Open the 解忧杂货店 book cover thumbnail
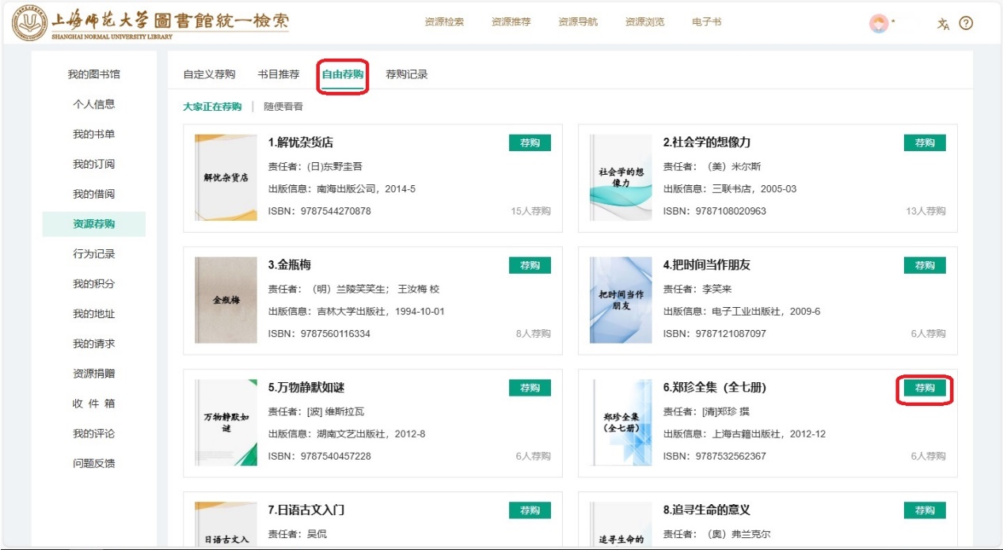The image size is (1003, 550). (x=226, y=178)
